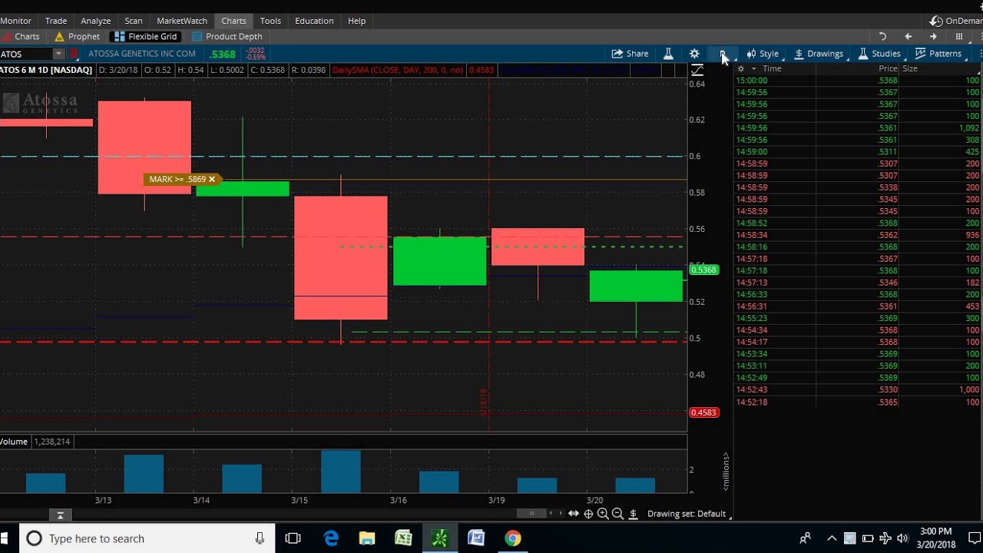Viewport: 983px width, 553px height.
Task: Click the Size column header
Action: 910,68
